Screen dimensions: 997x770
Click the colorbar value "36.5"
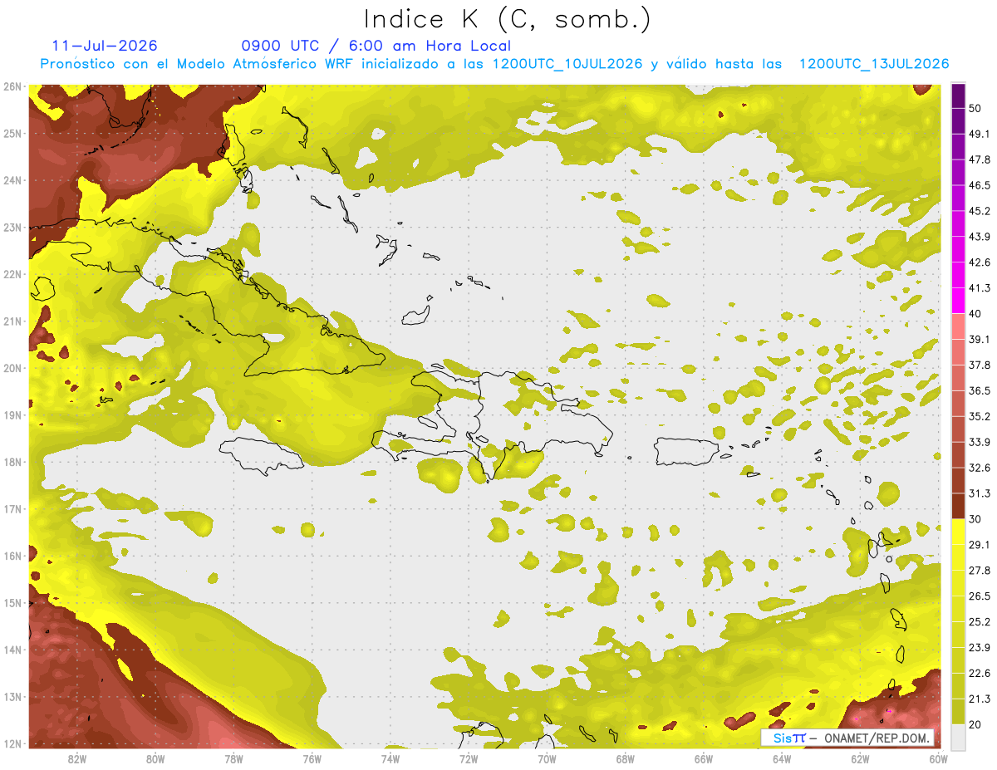coord(979,390)
